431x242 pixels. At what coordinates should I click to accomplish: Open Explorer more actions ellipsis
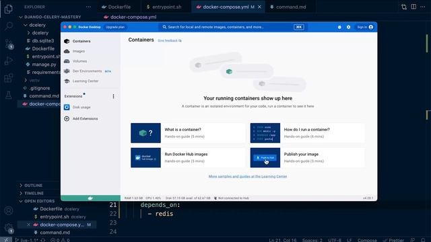click(x=88, y=7)
